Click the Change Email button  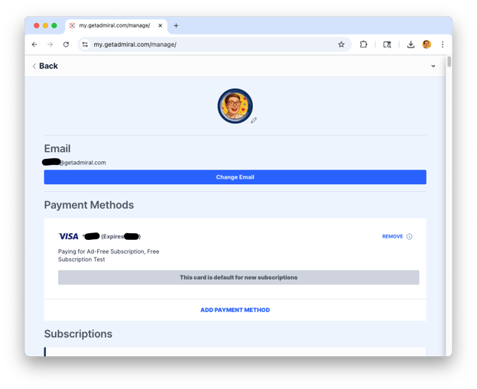point(235,177)
